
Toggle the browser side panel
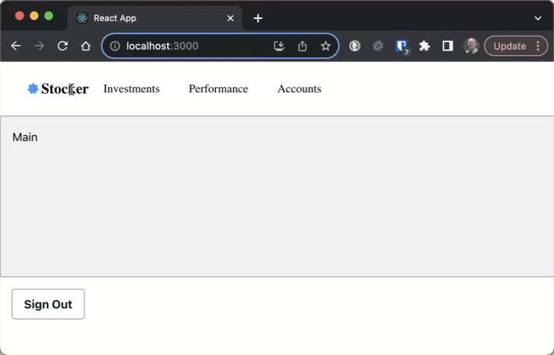448,46
